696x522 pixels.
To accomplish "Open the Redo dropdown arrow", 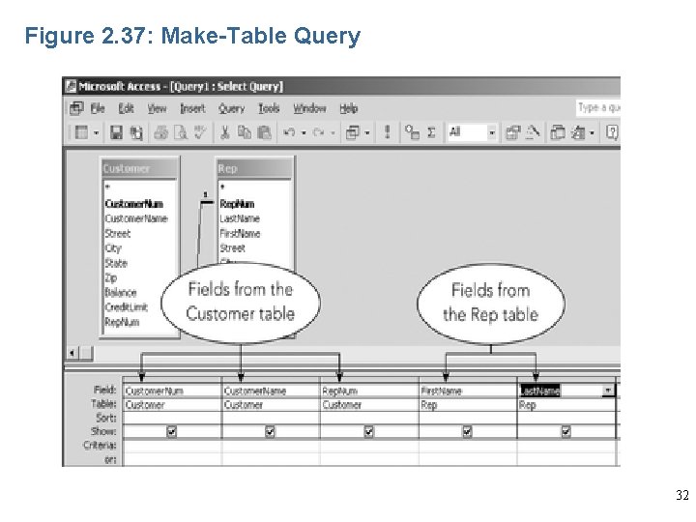I will 333,132.
